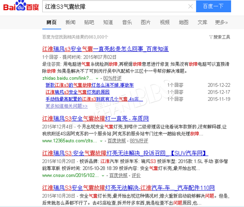Click the result count text 约863,000个
This screenshot has width=244, height=207.
pyautogui.click(x=96, y=37)
